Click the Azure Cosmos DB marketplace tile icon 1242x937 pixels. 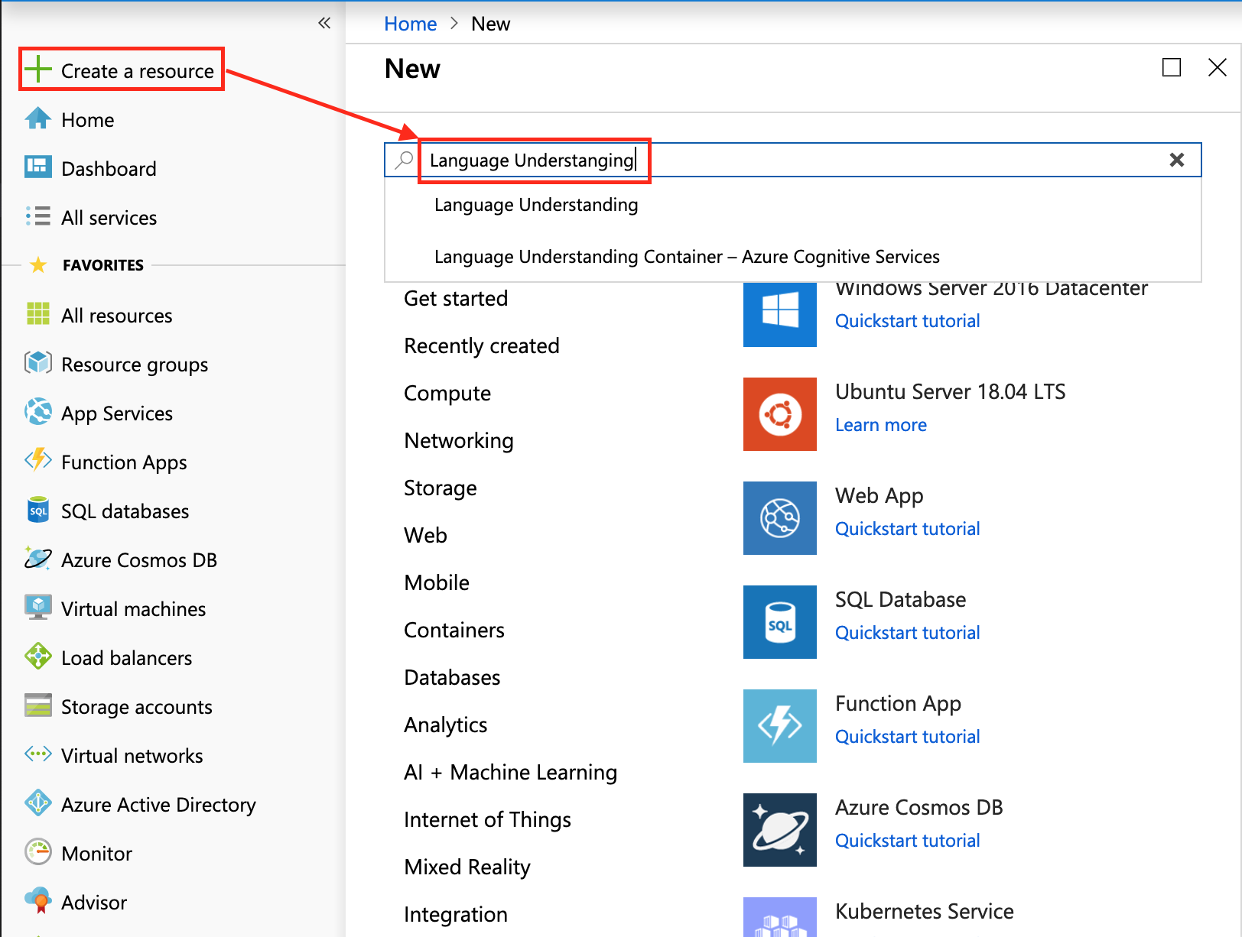click(779, 830)
